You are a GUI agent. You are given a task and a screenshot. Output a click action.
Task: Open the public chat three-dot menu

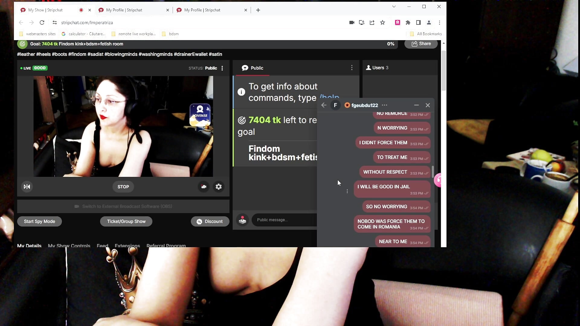click(x=352, y=68)
